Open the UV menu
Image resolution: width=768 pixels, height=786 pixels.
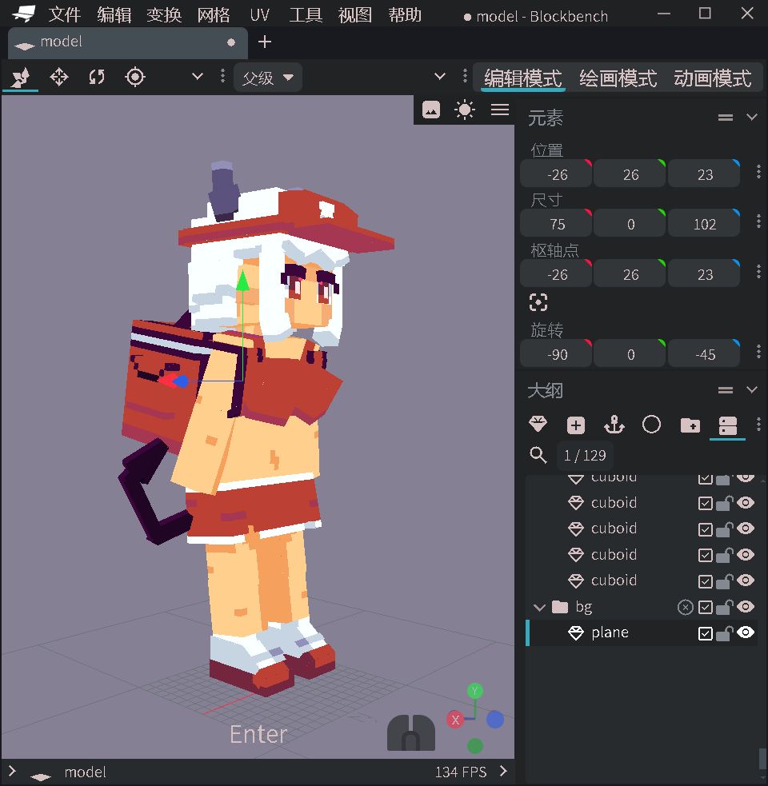tap(260, 15)
